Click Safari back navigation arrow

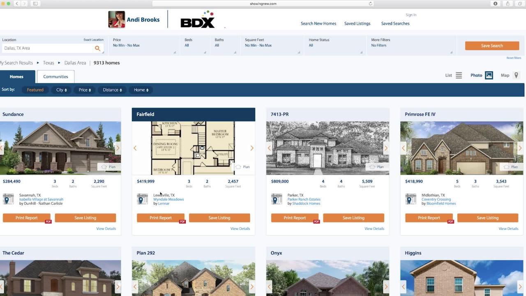click(x=17, y=4)
